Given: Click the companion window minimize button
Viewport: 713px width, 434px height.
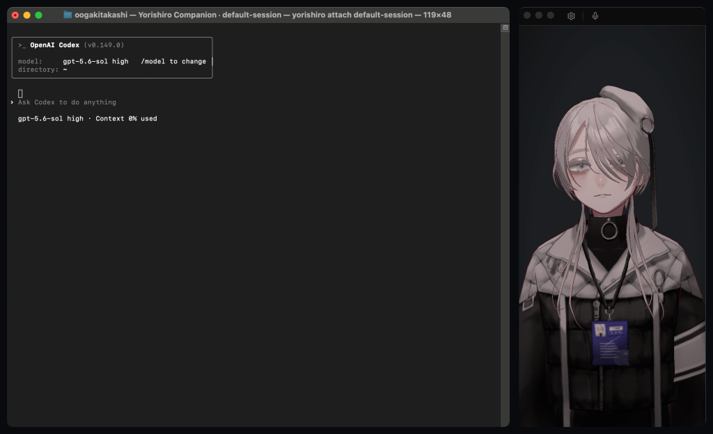Looking at the screenshot, I should tap(539, 15).
